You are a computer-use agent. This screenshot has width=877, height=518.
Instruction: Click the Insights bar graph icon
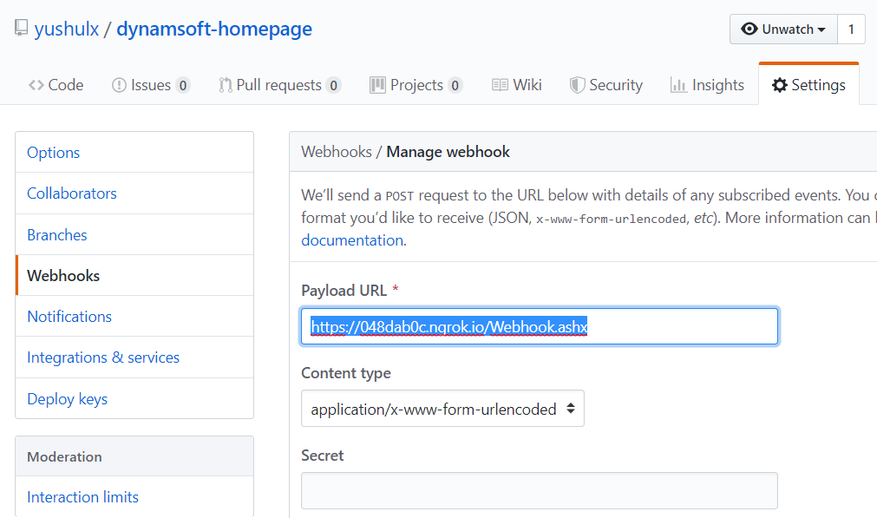point(678,85)
